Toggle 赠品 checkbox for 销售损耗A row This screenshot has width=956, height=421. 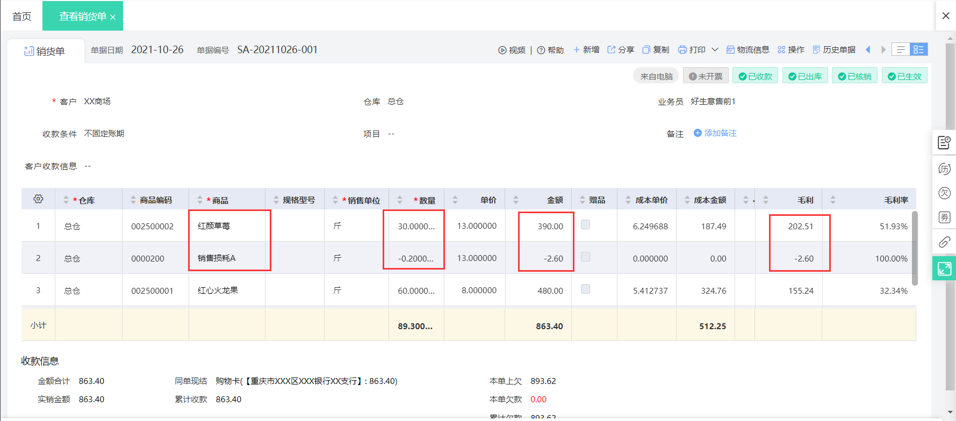[586, 257]
